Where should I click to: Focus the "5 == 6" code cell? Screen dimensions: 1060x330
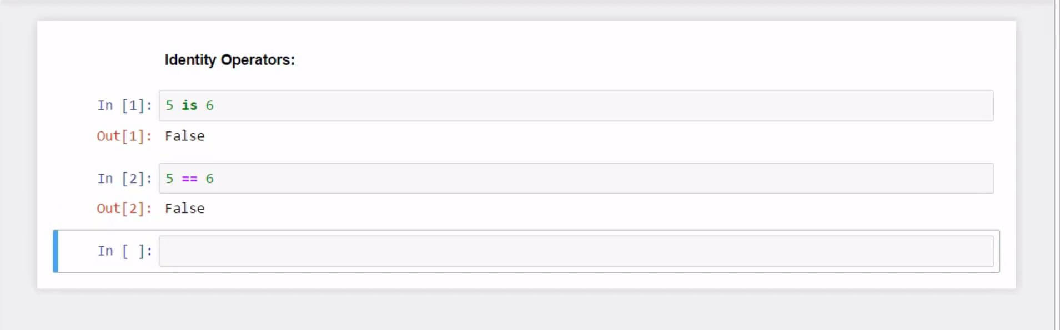point(575,179)
